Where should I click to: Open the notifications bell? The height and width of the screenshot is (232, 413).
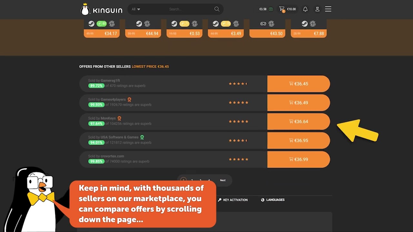305,9
